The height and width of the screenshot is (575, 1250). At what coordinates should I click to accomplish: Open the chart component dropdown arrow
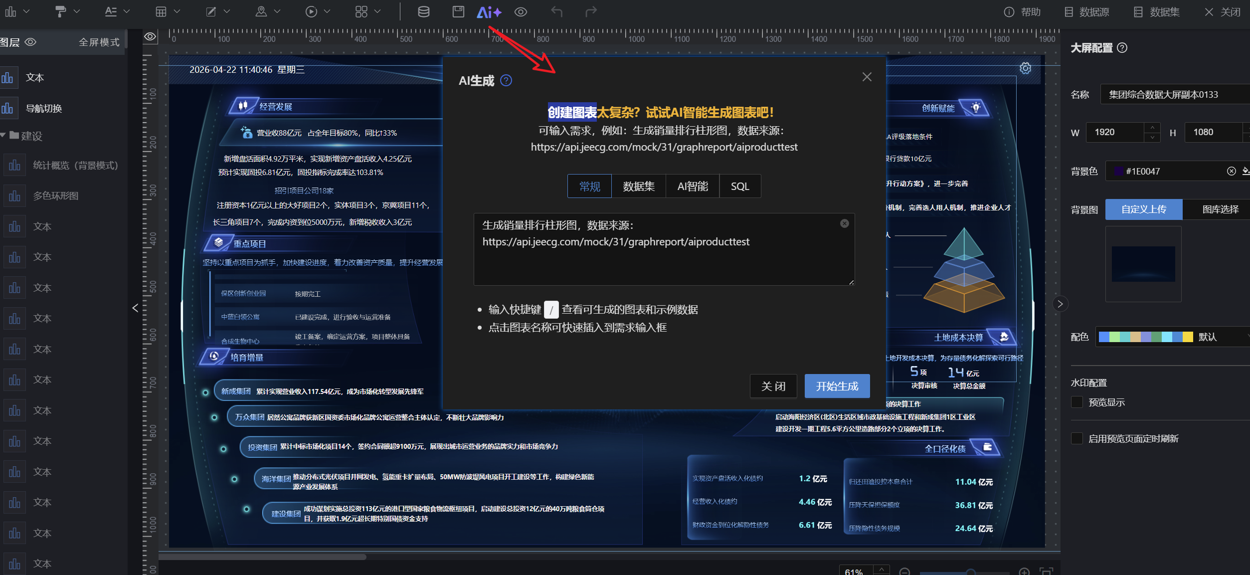[x=26, y=11]
